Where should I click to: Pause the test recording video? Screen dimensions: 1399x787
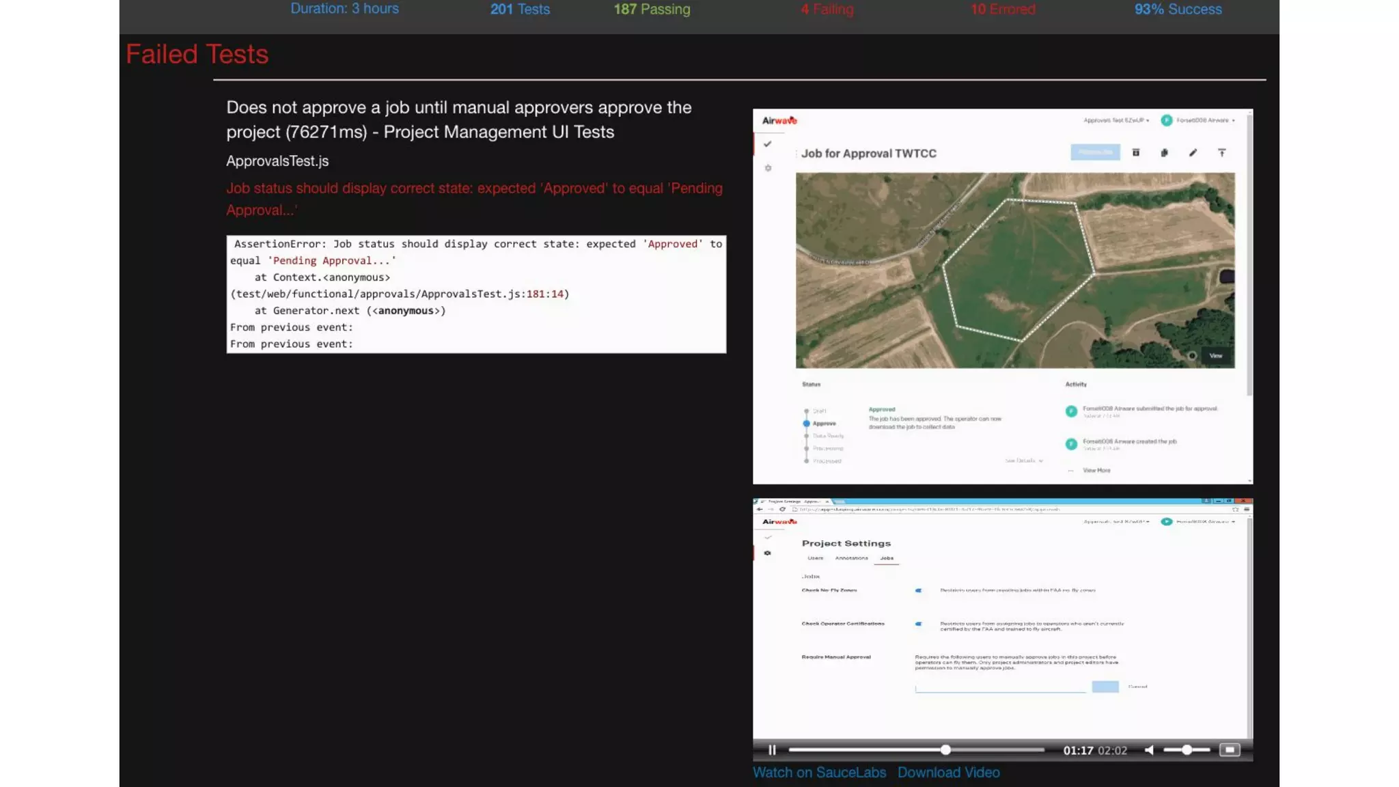pyautogui.click(x=772, y=750)
